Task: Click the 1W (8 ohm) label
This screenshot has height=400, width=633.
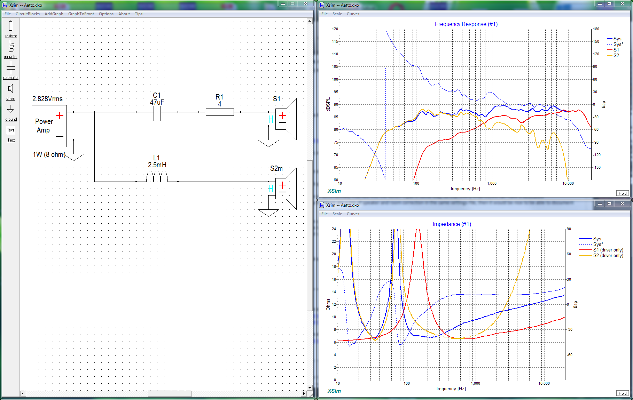Action: (49, 154)
